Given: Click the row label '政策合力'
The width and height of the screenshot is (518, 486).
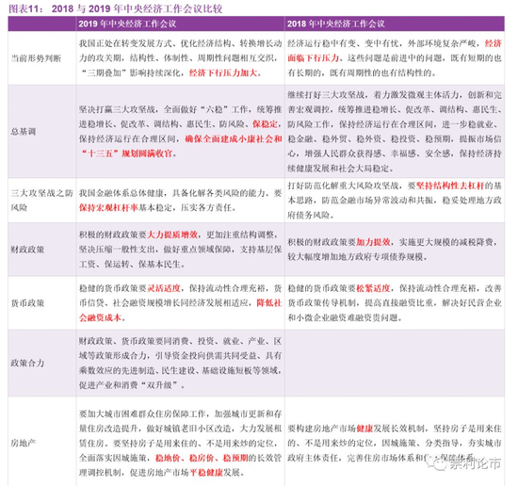Looking at the screenshot, I should [27, 364].
